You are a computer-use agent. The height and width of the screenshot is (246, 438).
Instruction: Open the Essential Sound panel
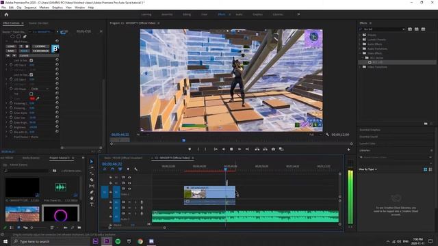[x=368, y=137]
